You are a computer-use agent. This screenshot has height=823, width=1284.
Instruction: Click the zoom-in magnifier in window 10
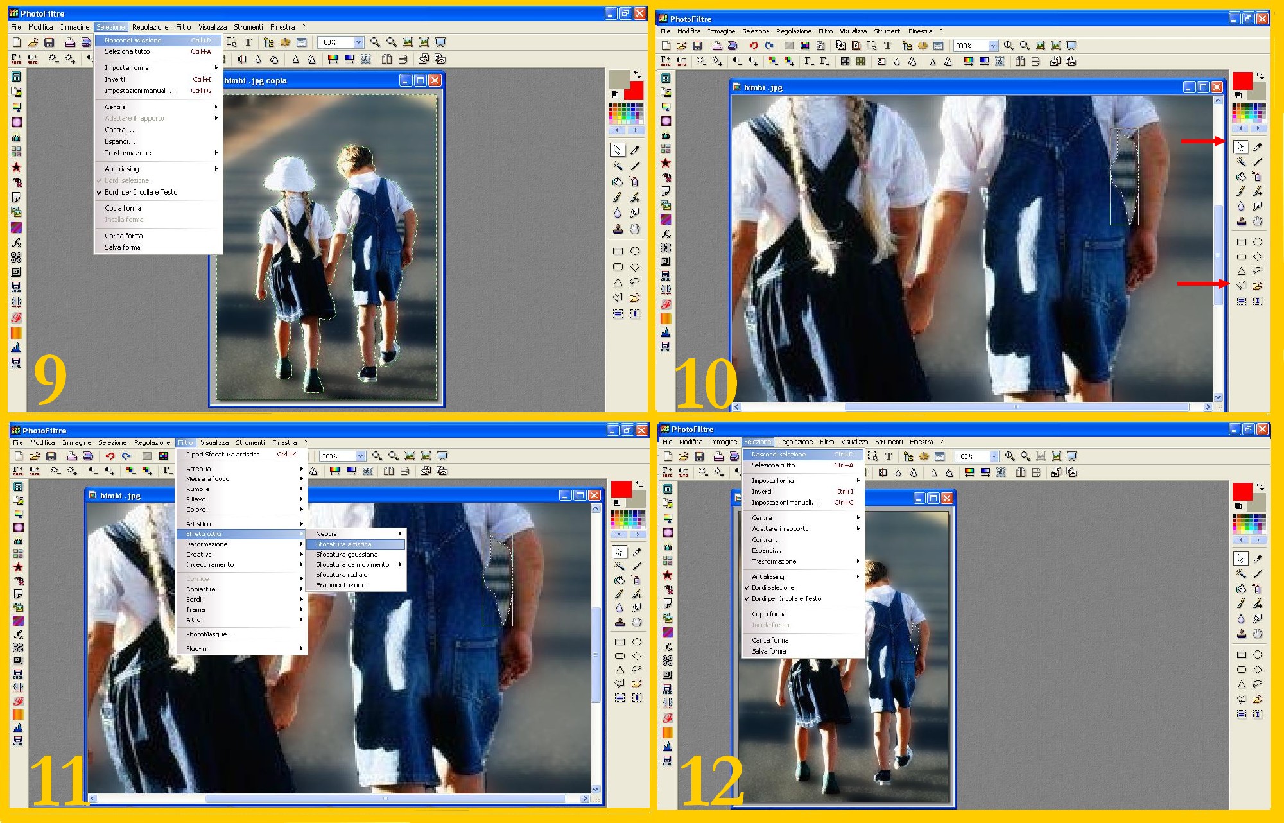(x=1009, y=46)
